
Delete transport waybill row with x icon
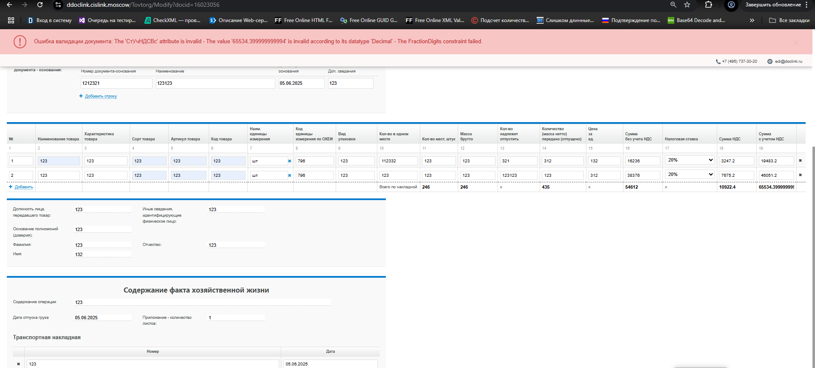pyautogui.click(x=18, y=364)
